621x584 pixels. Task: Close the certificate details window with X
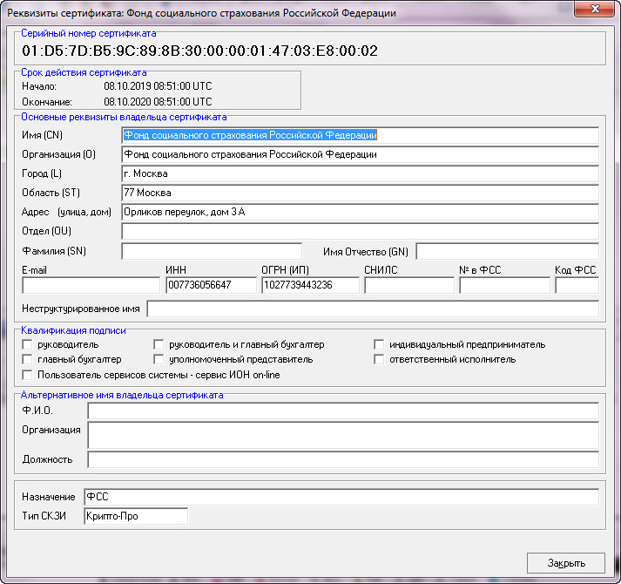tap(595, 9)
